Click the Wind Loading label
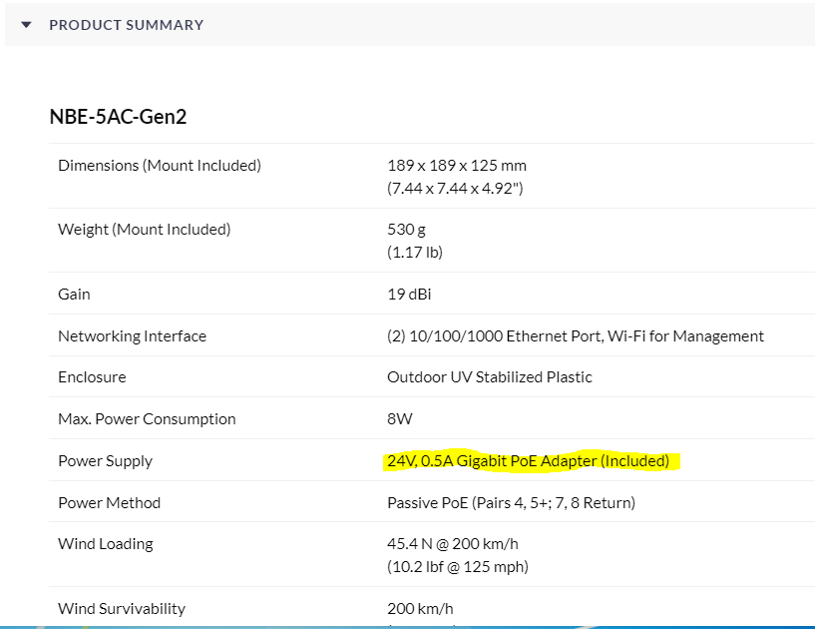This screenshot has height=629, width=815. click(106, 544)
